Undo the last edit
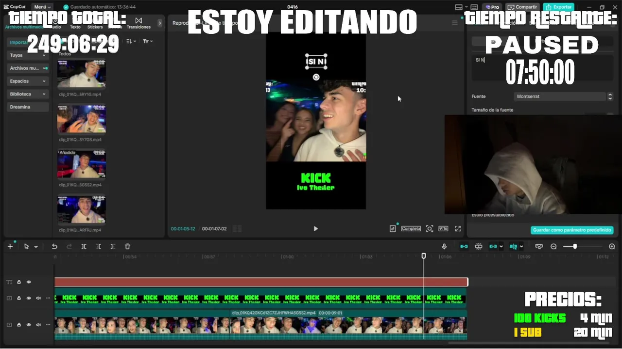622x349 pixels. [54, 246]
